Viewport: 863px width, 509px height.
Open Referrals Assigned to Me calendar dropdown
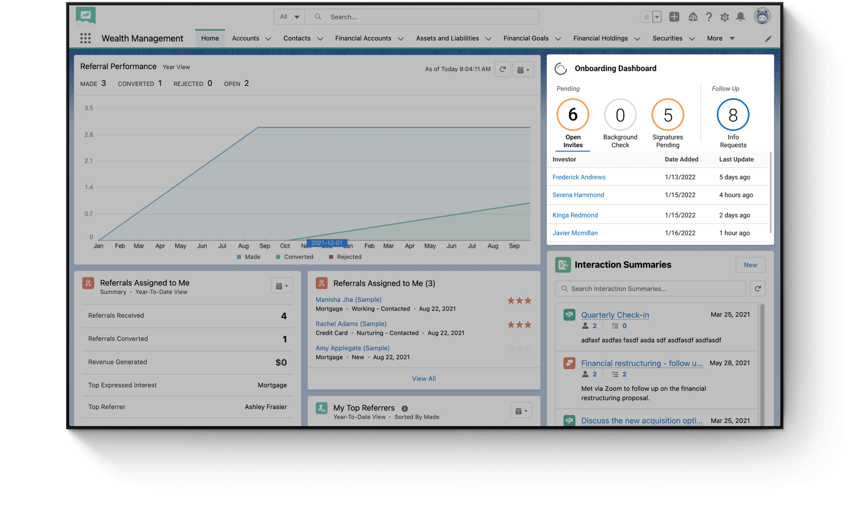282,286
